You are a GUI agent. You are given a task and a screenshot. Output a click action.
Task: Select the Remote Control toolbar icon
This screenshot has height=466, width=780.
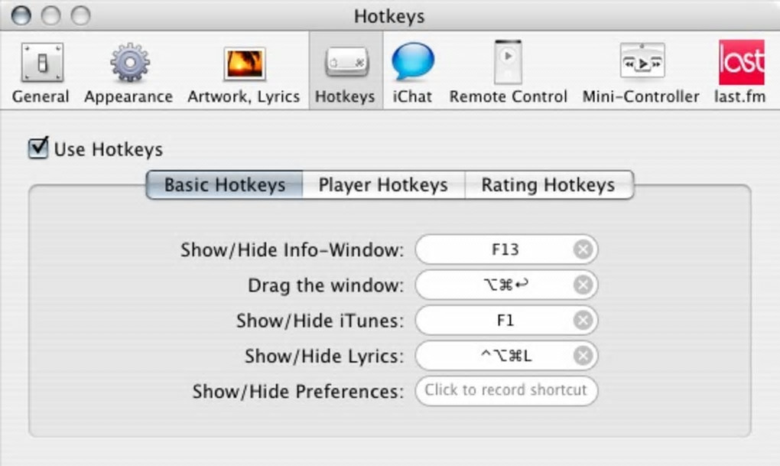508,64
